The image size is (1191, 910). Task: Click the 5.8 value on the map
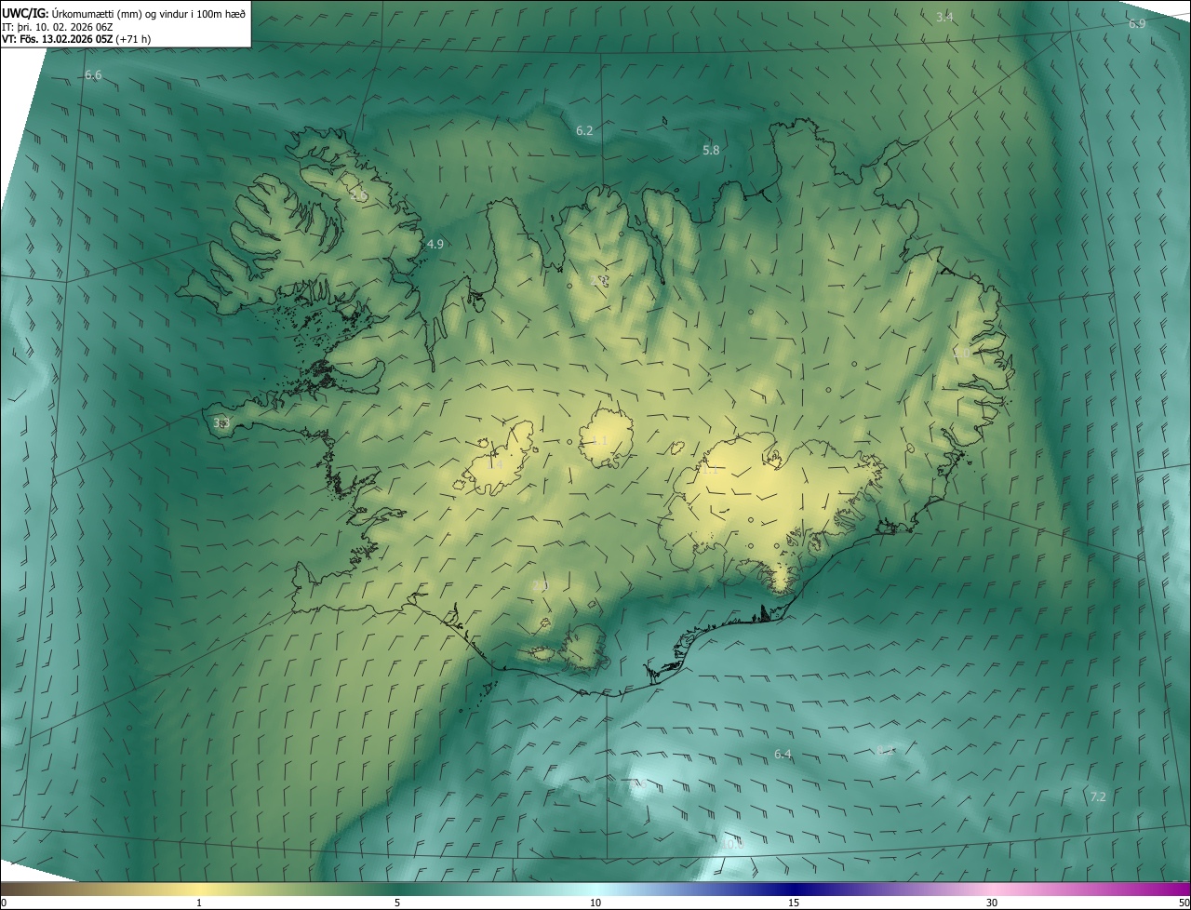point(711,150)
